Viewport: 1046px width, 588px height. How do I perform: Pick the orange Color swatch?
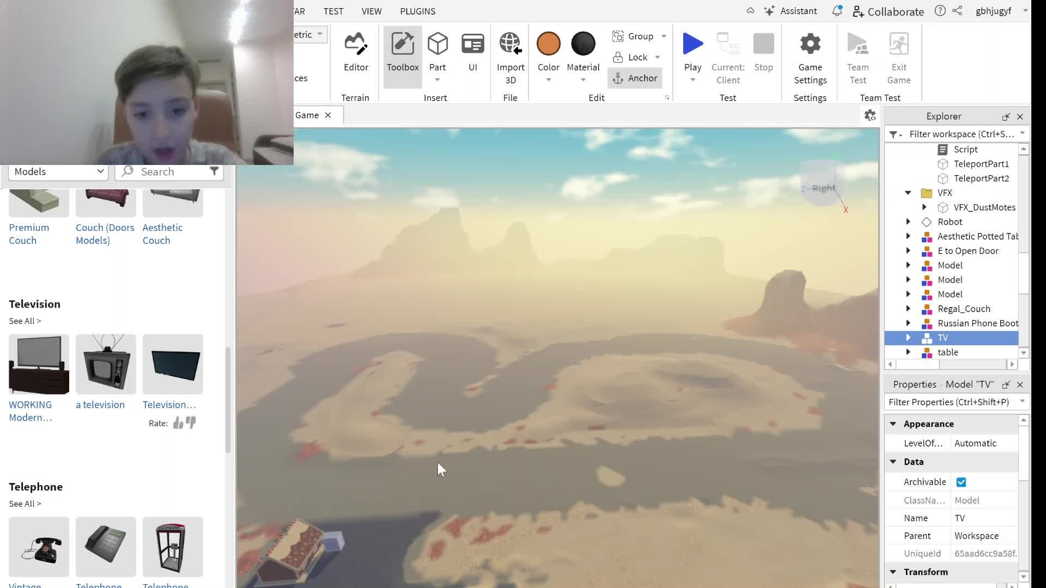(x=548, y=44)
